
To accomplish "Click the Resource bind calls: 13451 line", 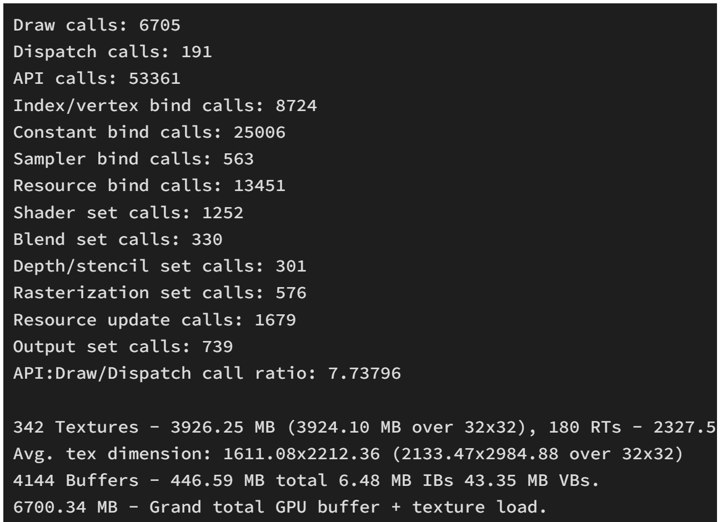I will [149, 185].
